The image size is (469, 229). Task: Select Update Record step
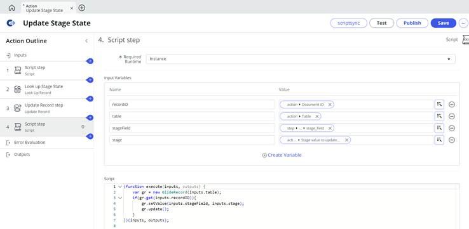(46, 108)
